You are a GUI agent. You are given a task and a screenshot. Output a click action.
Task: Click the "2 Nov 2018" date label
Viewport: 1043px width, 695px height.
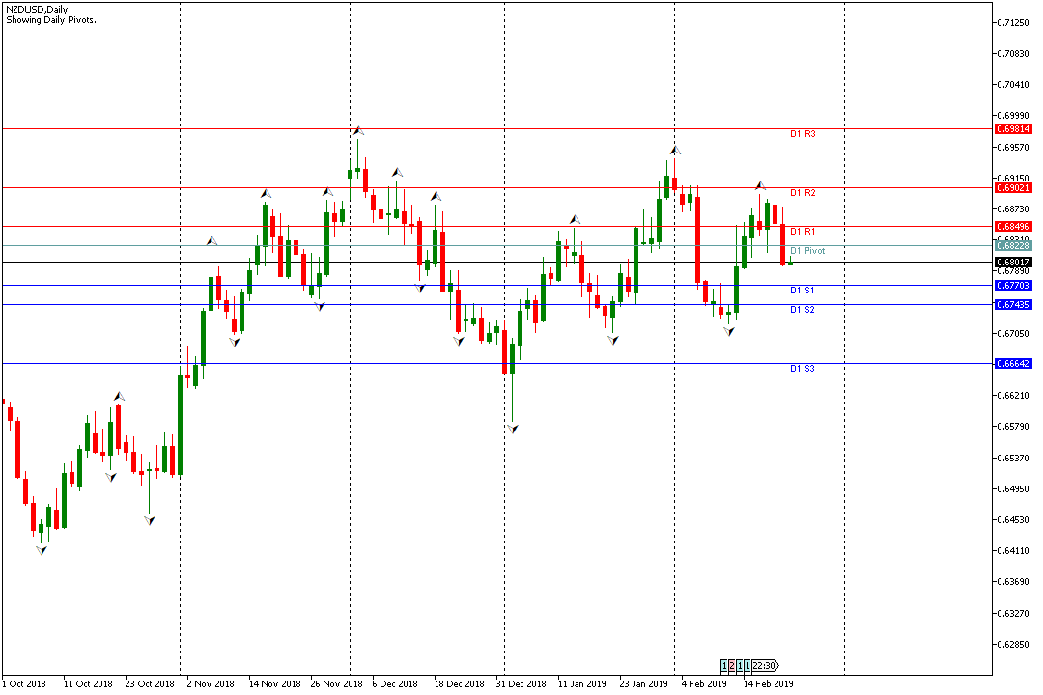(211, 683)
